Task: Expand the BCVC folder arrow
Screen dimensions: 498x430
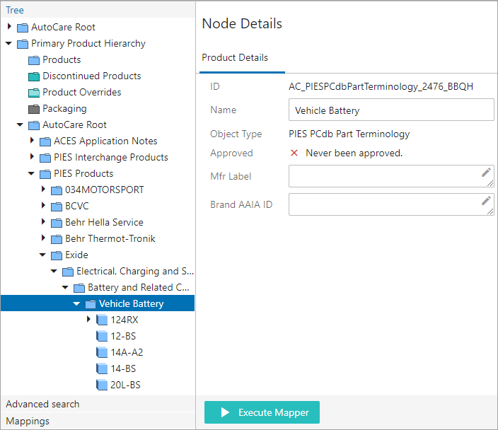Action: pyautogui.click(x=43, y=205)
